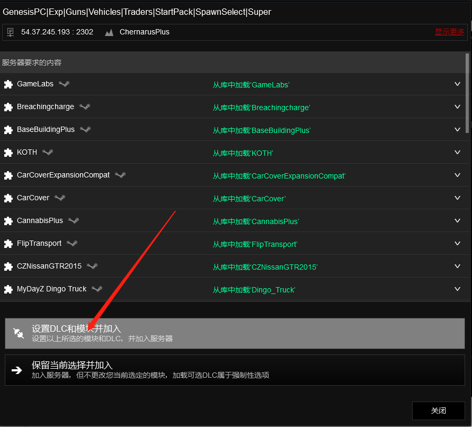Click green text 从库中加载'Breachingcharge'

tap(262, 108)
